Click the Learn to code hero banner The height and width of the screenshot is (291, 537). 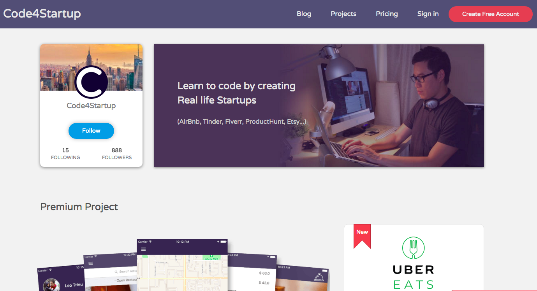[x=319, y=105]
